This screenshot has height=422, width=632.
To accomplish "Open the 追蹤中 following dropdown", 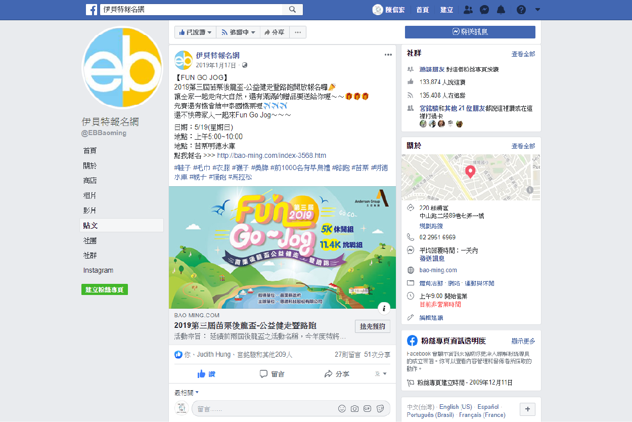I will pos(238,32).
